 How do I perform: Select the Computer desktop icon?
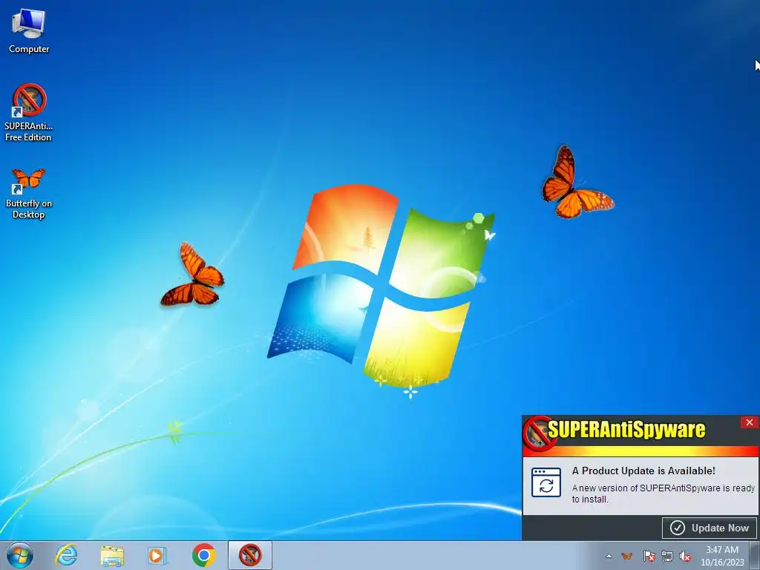(29, 31)
